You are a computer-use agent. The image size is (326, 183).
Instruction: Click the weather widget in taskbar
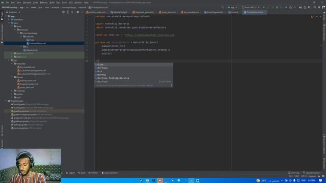tap(268, 180)
